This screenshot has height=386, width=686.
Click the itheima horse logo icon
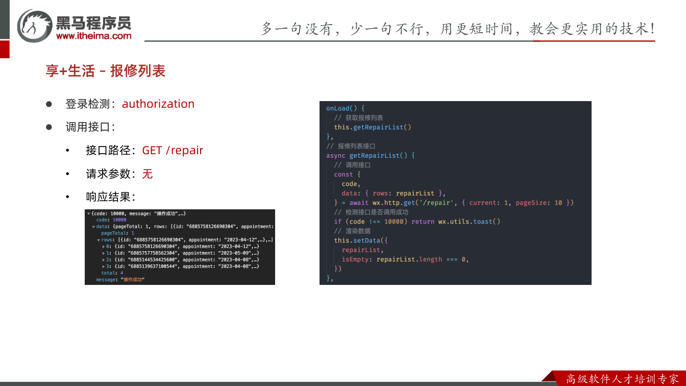coord(35,26)
